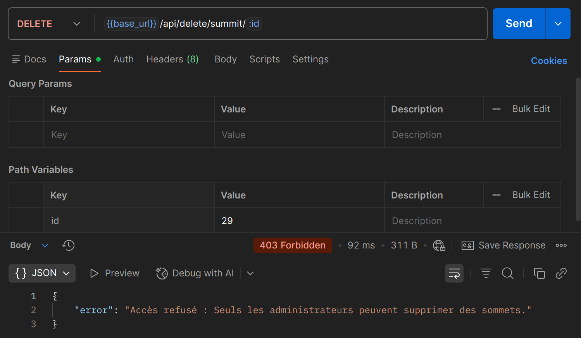Open the response filter icon

[x=486, y=273]
